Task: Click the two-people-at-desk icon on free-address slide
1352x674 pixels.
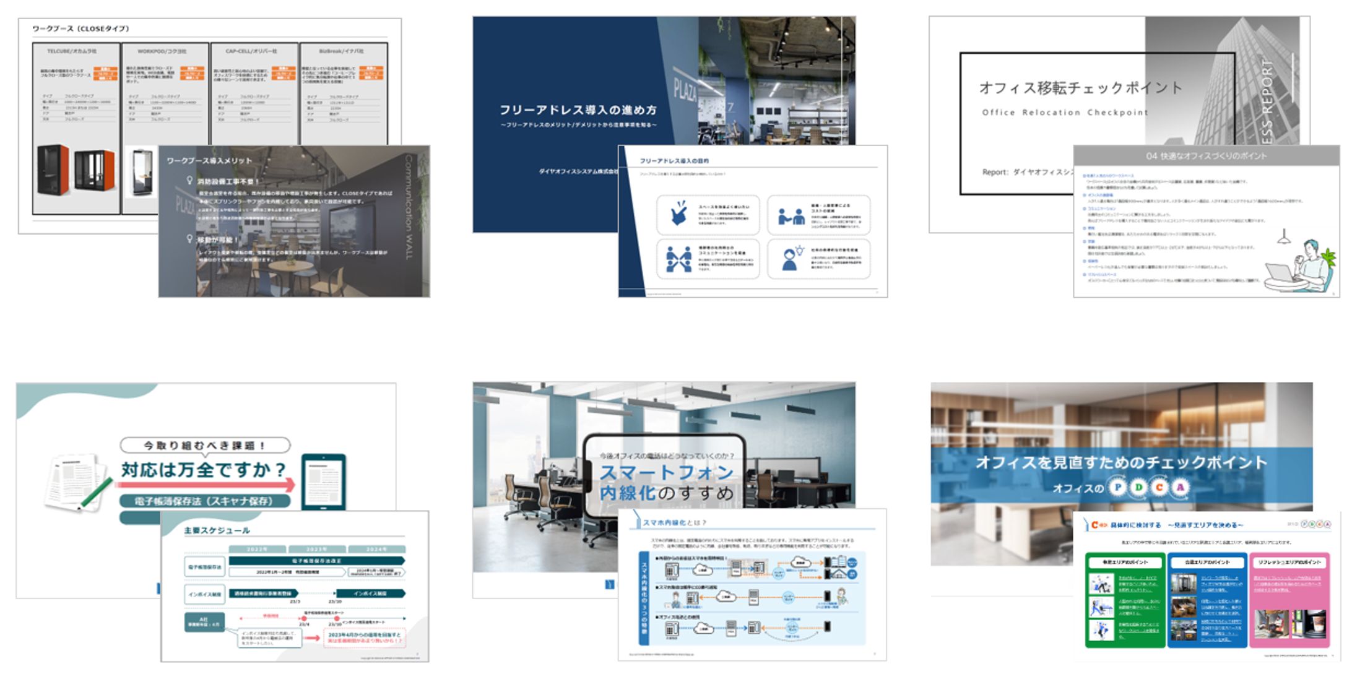Action: click(x=791, y=216)
